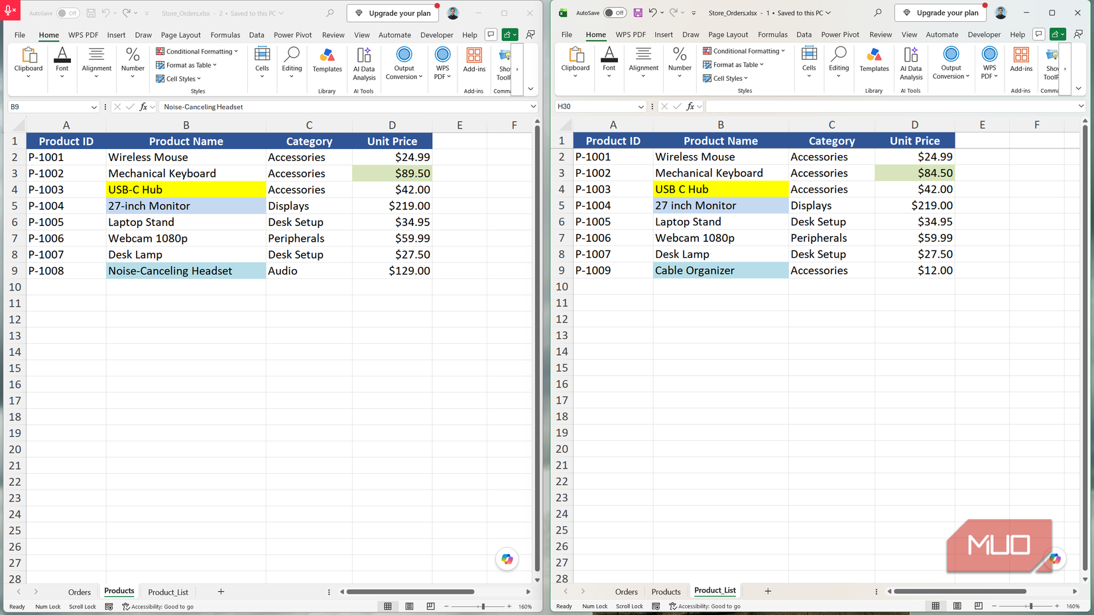Viewport: 1094px width, 615px height.
Task: Open Alignment group in left window
Action: pyautogui.click(x=97, y=63)
